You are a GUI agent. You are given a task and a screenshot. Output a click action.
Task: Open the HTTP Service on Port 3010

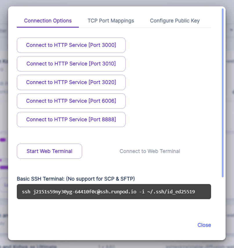click(x=71, y=64)
